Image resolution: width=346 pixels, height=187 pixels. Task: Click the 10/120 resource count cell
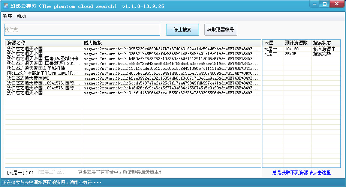[x=292, y=49]
